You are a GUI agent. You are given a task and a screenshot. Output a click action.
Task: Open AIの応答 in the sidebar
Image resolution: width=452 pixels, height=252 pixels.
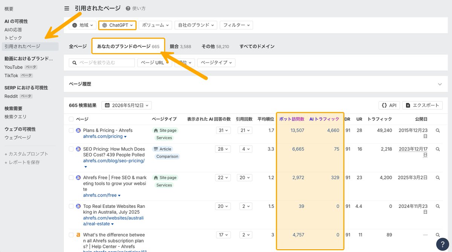click(x=13, y=30)
